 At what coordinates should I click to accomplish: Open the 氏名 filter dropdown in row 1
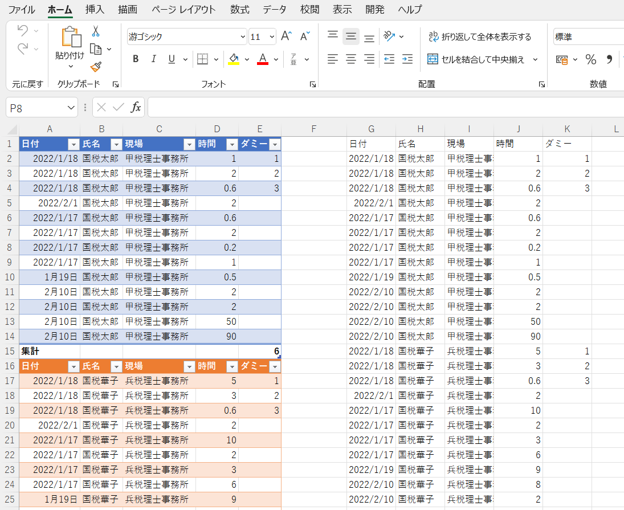tap(116, 144)
